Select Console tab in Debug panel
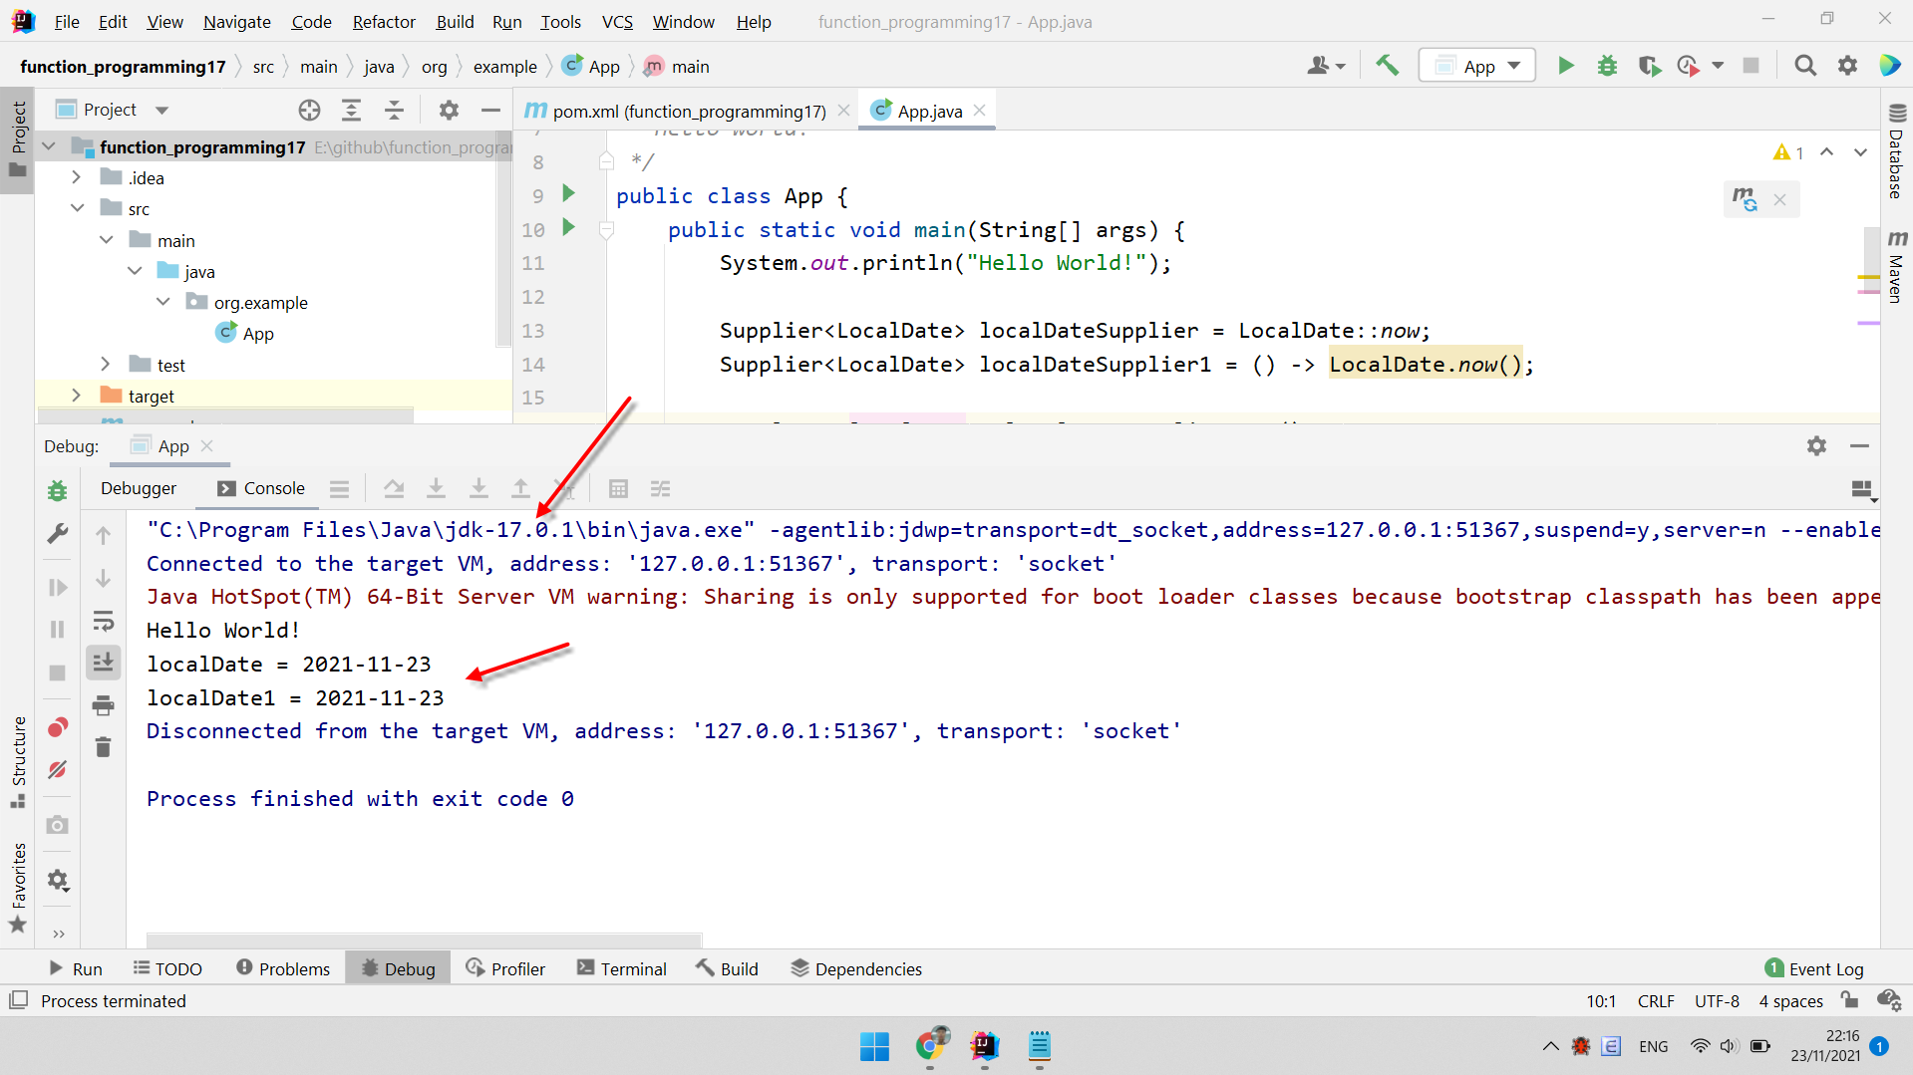Screen dimensions: 1913x1075 (261, 488)
